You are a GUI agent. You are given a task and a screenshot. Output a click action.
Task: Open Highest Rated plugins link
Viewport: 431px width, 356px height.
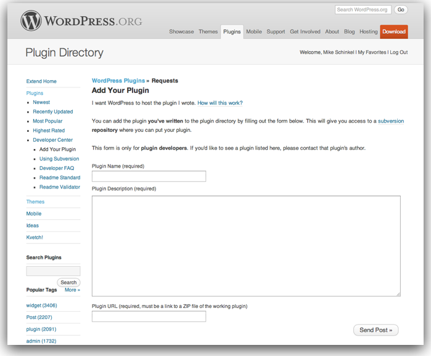point(49,131)
